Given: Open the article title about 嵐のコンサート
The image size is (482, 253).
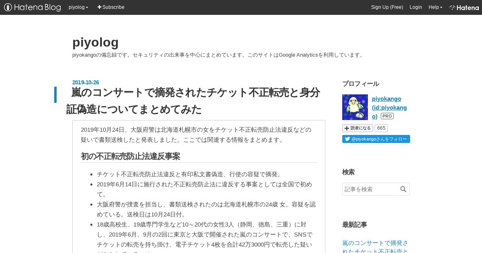Looking at the screenshot, I should click(193, 101).
